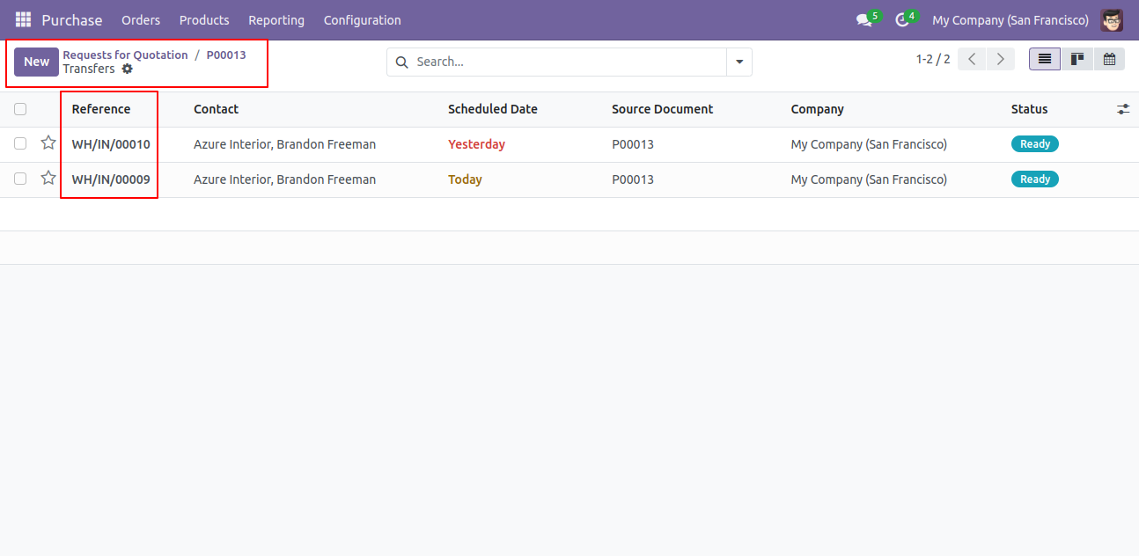Open the messages conversation icon

point(863,20)
